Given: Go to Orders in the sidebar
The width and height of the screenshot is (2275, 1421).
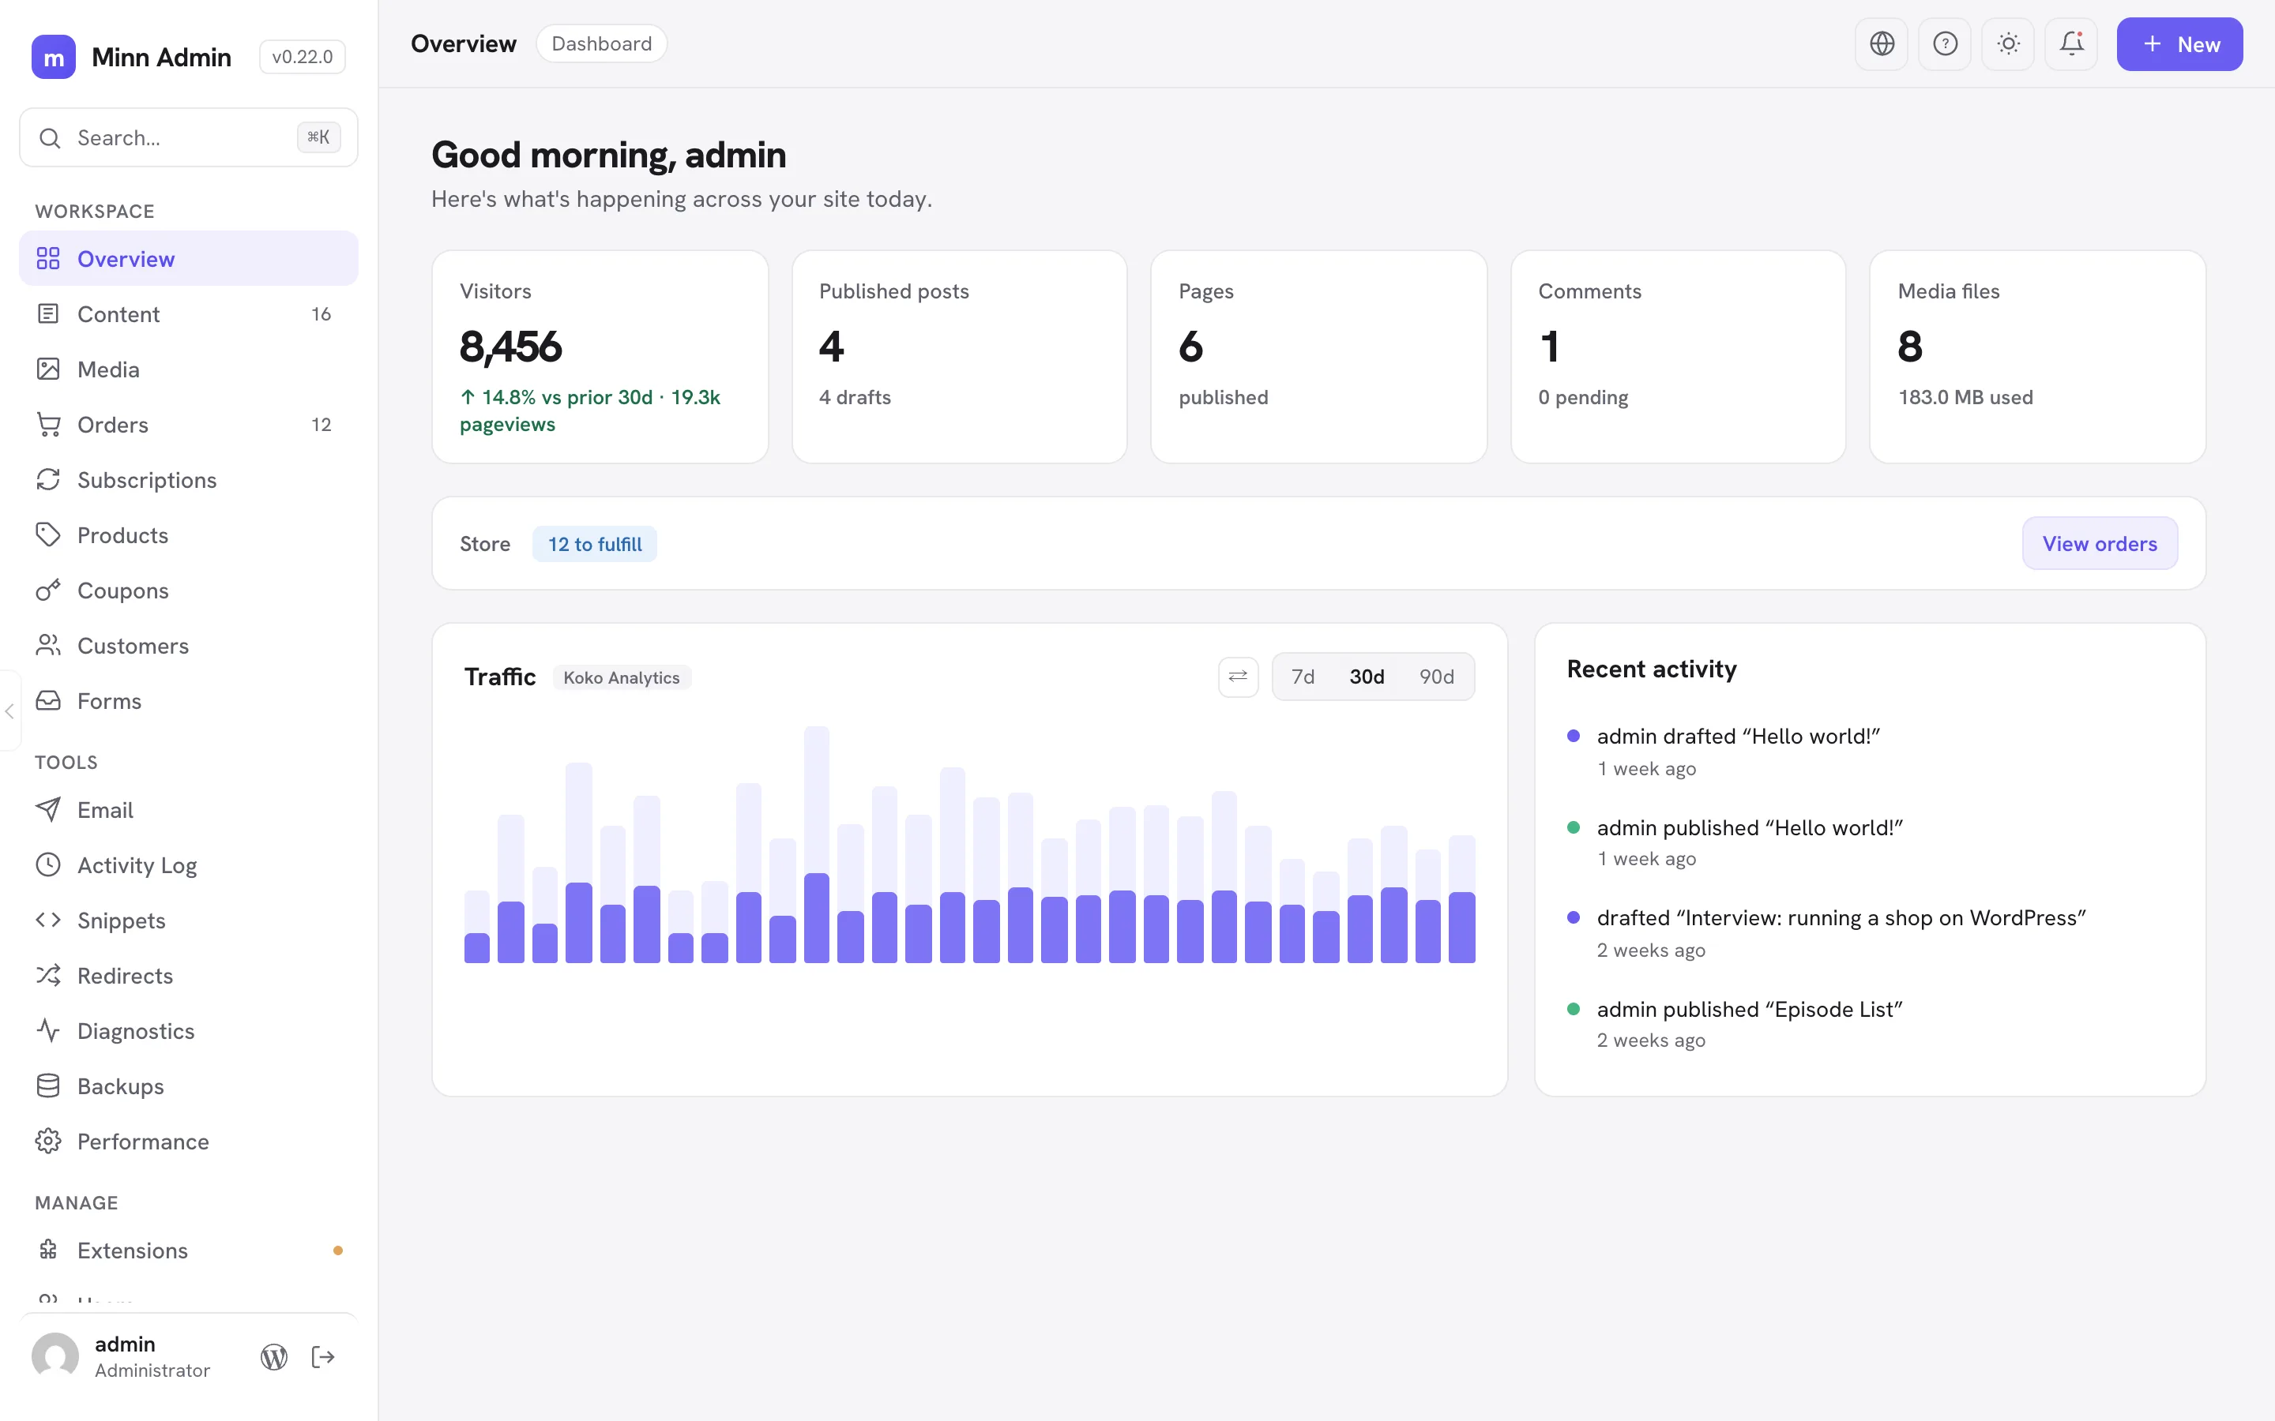Looking at the screenshot, I should tap(189, 425).
